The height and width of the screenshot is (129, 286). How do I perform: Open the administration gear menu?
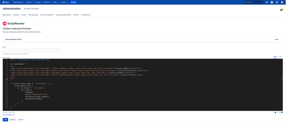tap(277, 2)
